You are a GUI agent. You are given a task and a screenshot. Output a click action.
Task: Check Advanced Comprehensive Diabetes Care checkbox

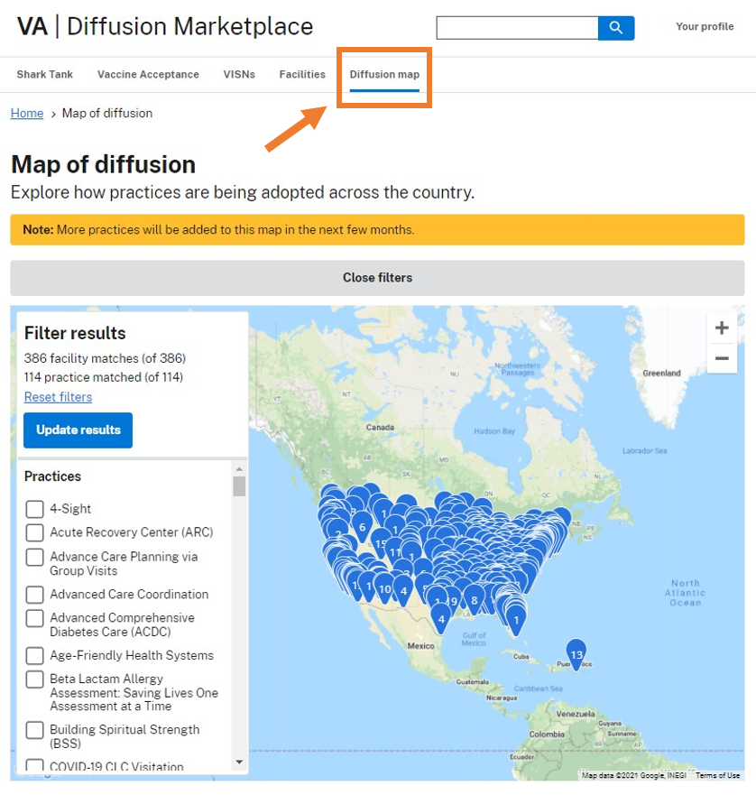coord(34,618)
